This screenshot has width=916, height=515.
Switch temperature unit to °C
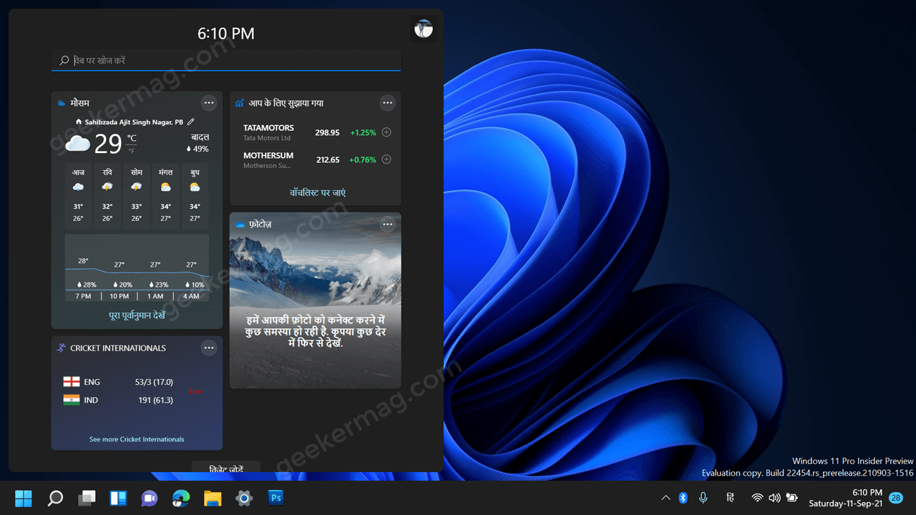point(132,138)
